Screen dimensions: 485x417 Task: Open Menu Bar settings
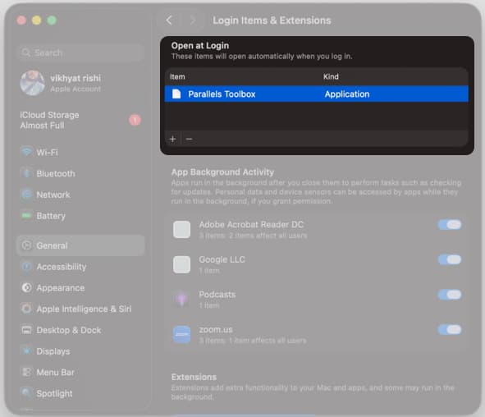[x=80, y=372]
